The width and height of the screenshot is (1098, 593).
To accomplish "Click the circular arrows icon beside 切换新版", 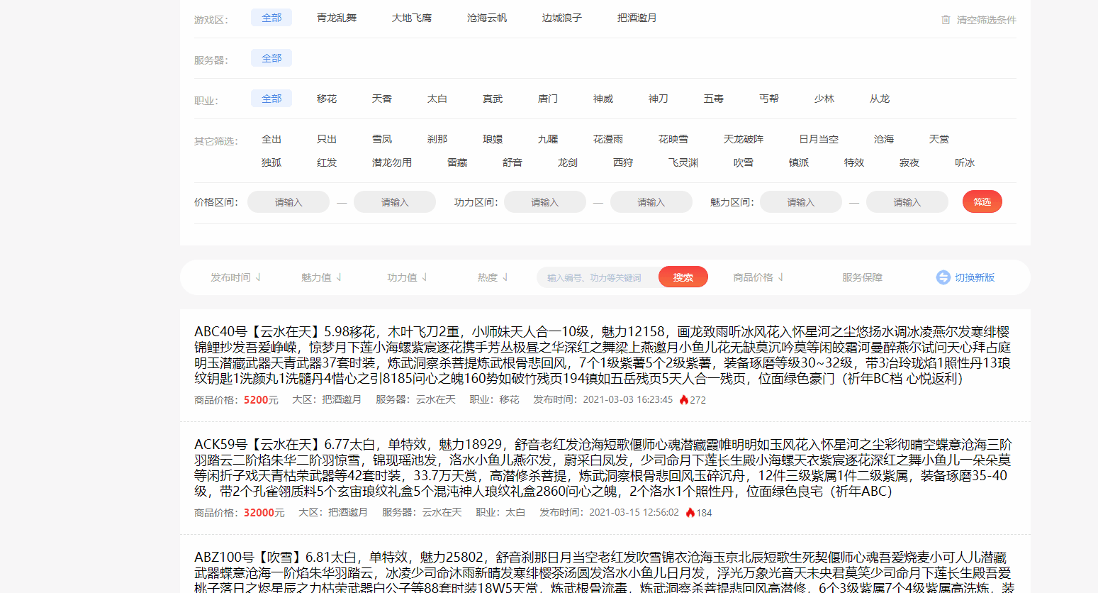I will pos(944,277).
